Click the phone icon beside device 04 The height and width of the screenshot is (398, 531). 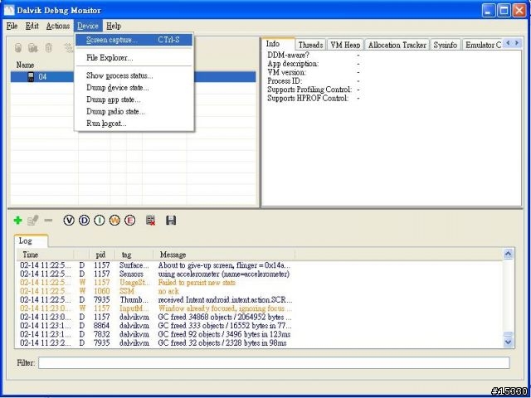(x=31, y=77)
